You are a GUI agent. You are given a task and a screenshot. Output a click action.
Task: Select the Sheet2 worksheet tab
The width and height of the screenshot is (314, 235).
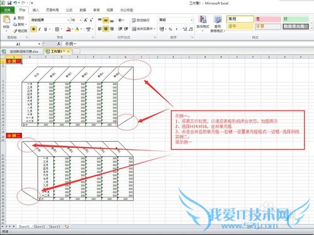[x=40, y=226]
